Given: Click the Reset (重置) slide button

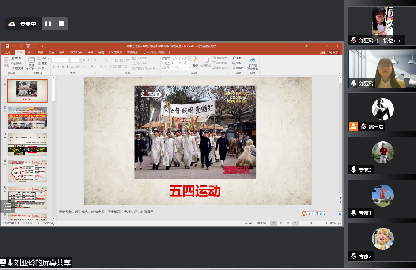Looking at the screenshot, I should [42, 63].
